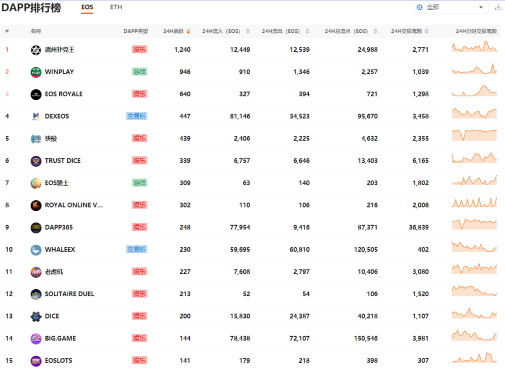Click the 7,608 inflow value for 老虎机
Screen dimensions: 505x374
tap(242, 272)
